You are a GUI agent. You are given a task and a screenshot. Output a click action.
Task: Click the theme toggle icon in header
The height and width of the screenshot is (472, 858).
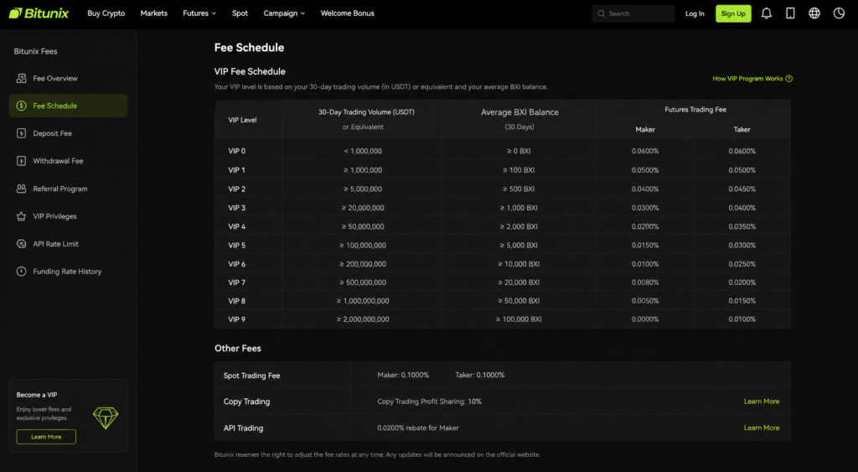(x=839, y=13)
